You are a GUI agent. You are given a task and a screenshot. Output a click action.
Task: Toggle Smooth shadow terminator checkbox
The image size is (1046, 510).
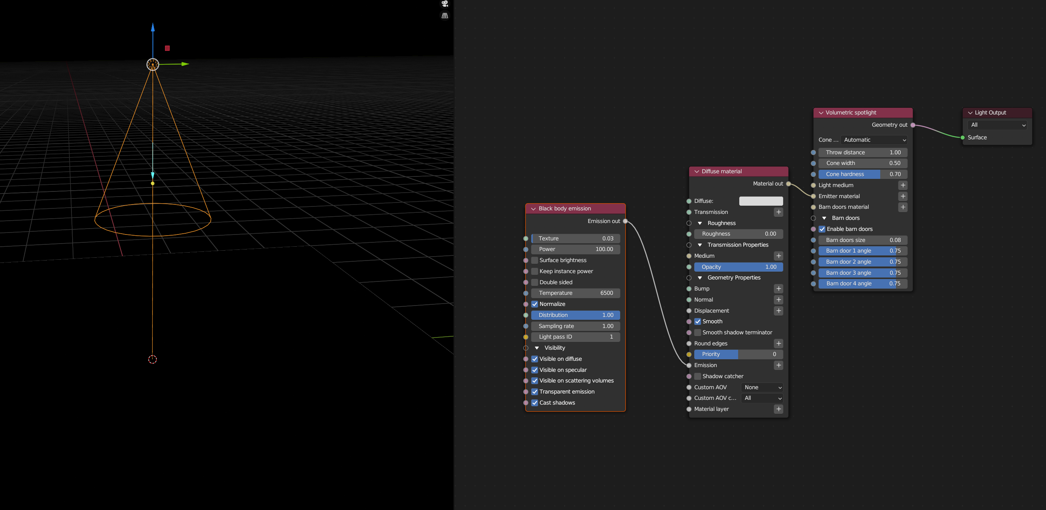(697, 332)
